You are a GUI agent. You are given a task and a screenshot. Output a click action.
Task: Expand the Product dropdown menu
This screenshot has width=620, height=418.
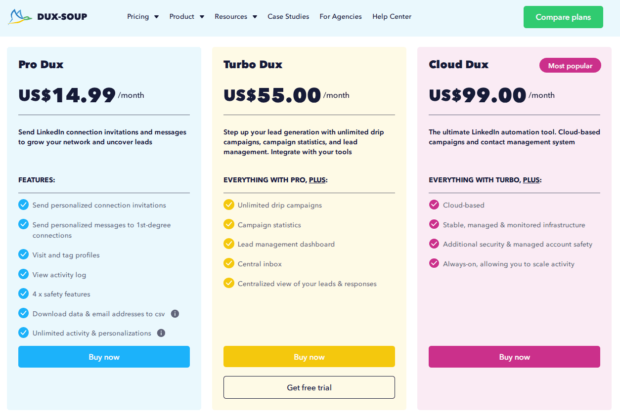coord(186,17)
